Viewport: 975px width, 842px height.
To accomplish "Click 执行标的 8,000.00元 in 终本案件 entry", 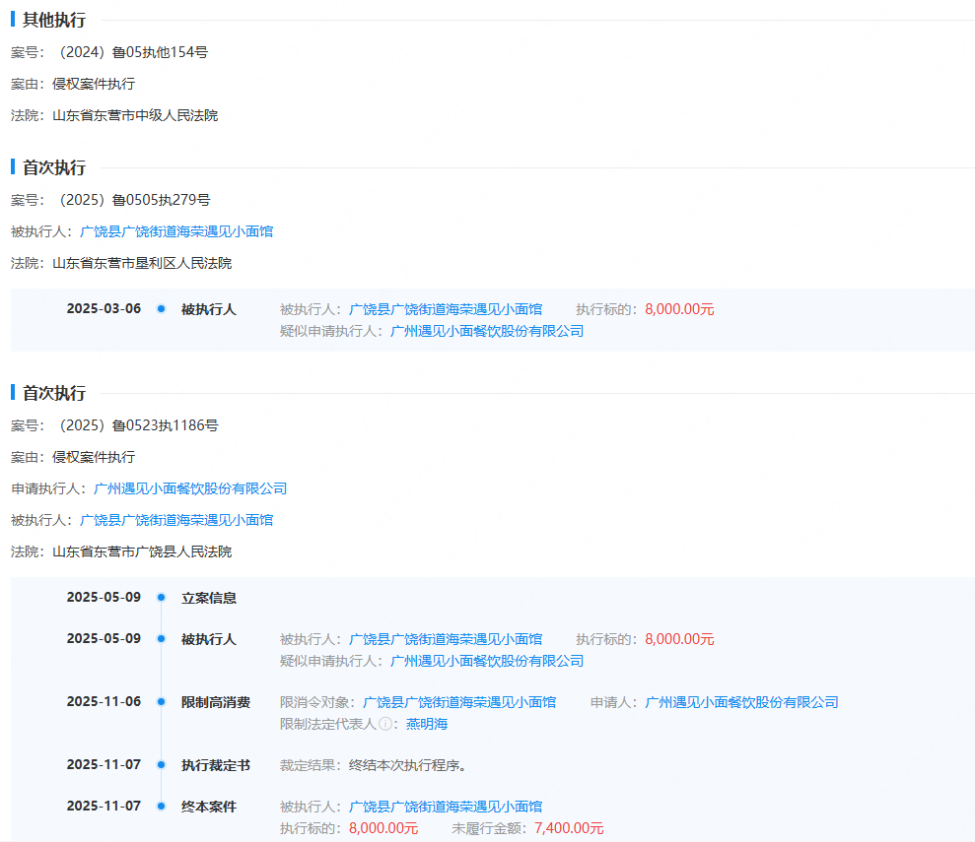I will coord(383,828).
